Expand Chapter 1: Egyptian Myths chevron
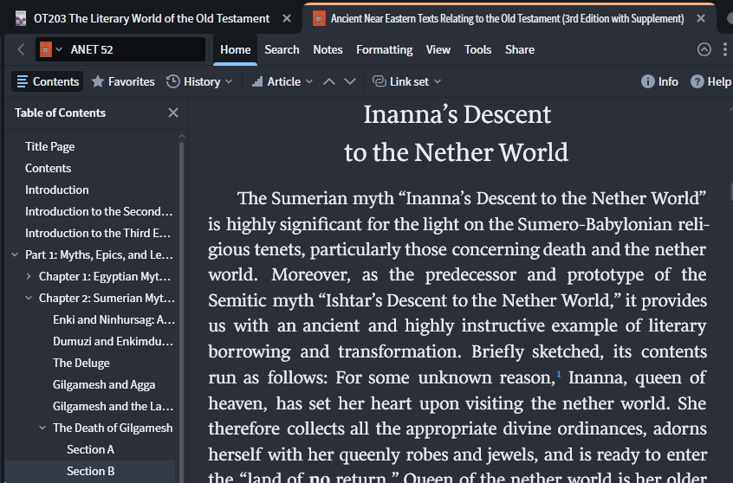The width and height of the screenshot is (733, 483). (x=29, y=276)
